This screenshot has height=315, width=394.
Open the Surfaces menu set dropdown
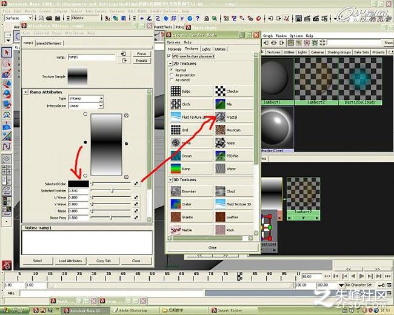[x=19, y=18]
